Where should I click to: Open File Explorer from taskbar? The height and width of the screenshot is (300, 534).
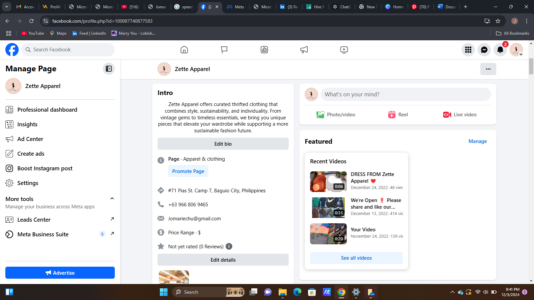click(283, 292)
